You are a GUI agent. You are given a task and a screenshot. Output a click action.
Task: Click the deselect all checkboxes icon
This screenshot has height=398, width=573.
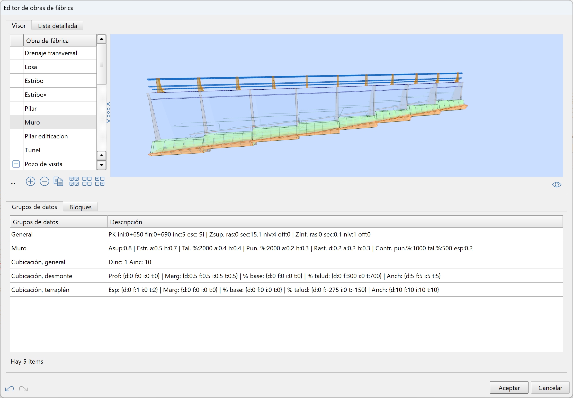point(87,181)
